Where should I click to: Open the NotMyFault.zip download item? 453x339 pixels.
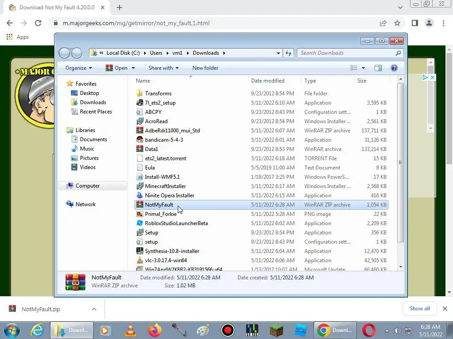coord(41,309)
